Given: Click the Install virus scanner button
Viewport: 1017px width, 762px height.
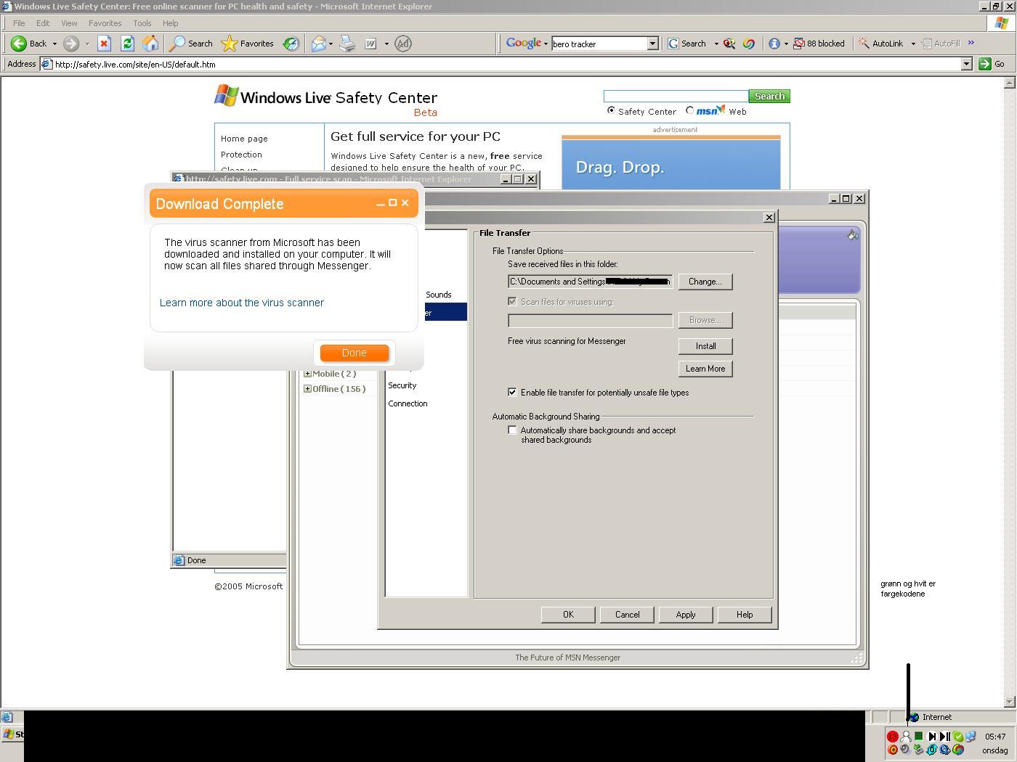Looking at the screenshot, I should (705, 346).
